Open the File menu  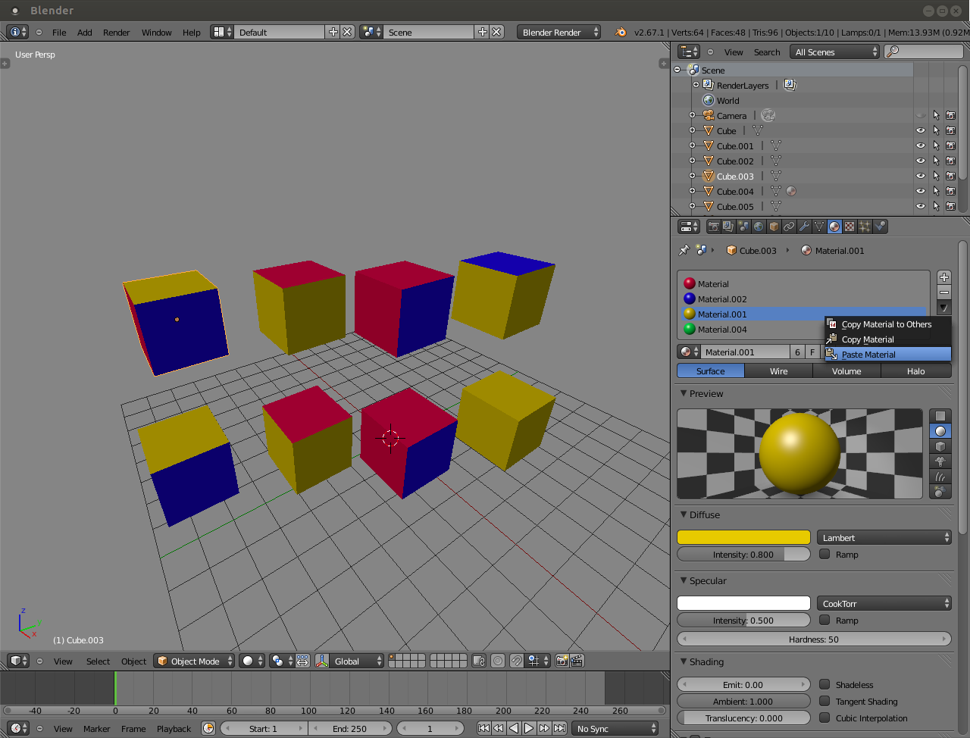(59, 33)
